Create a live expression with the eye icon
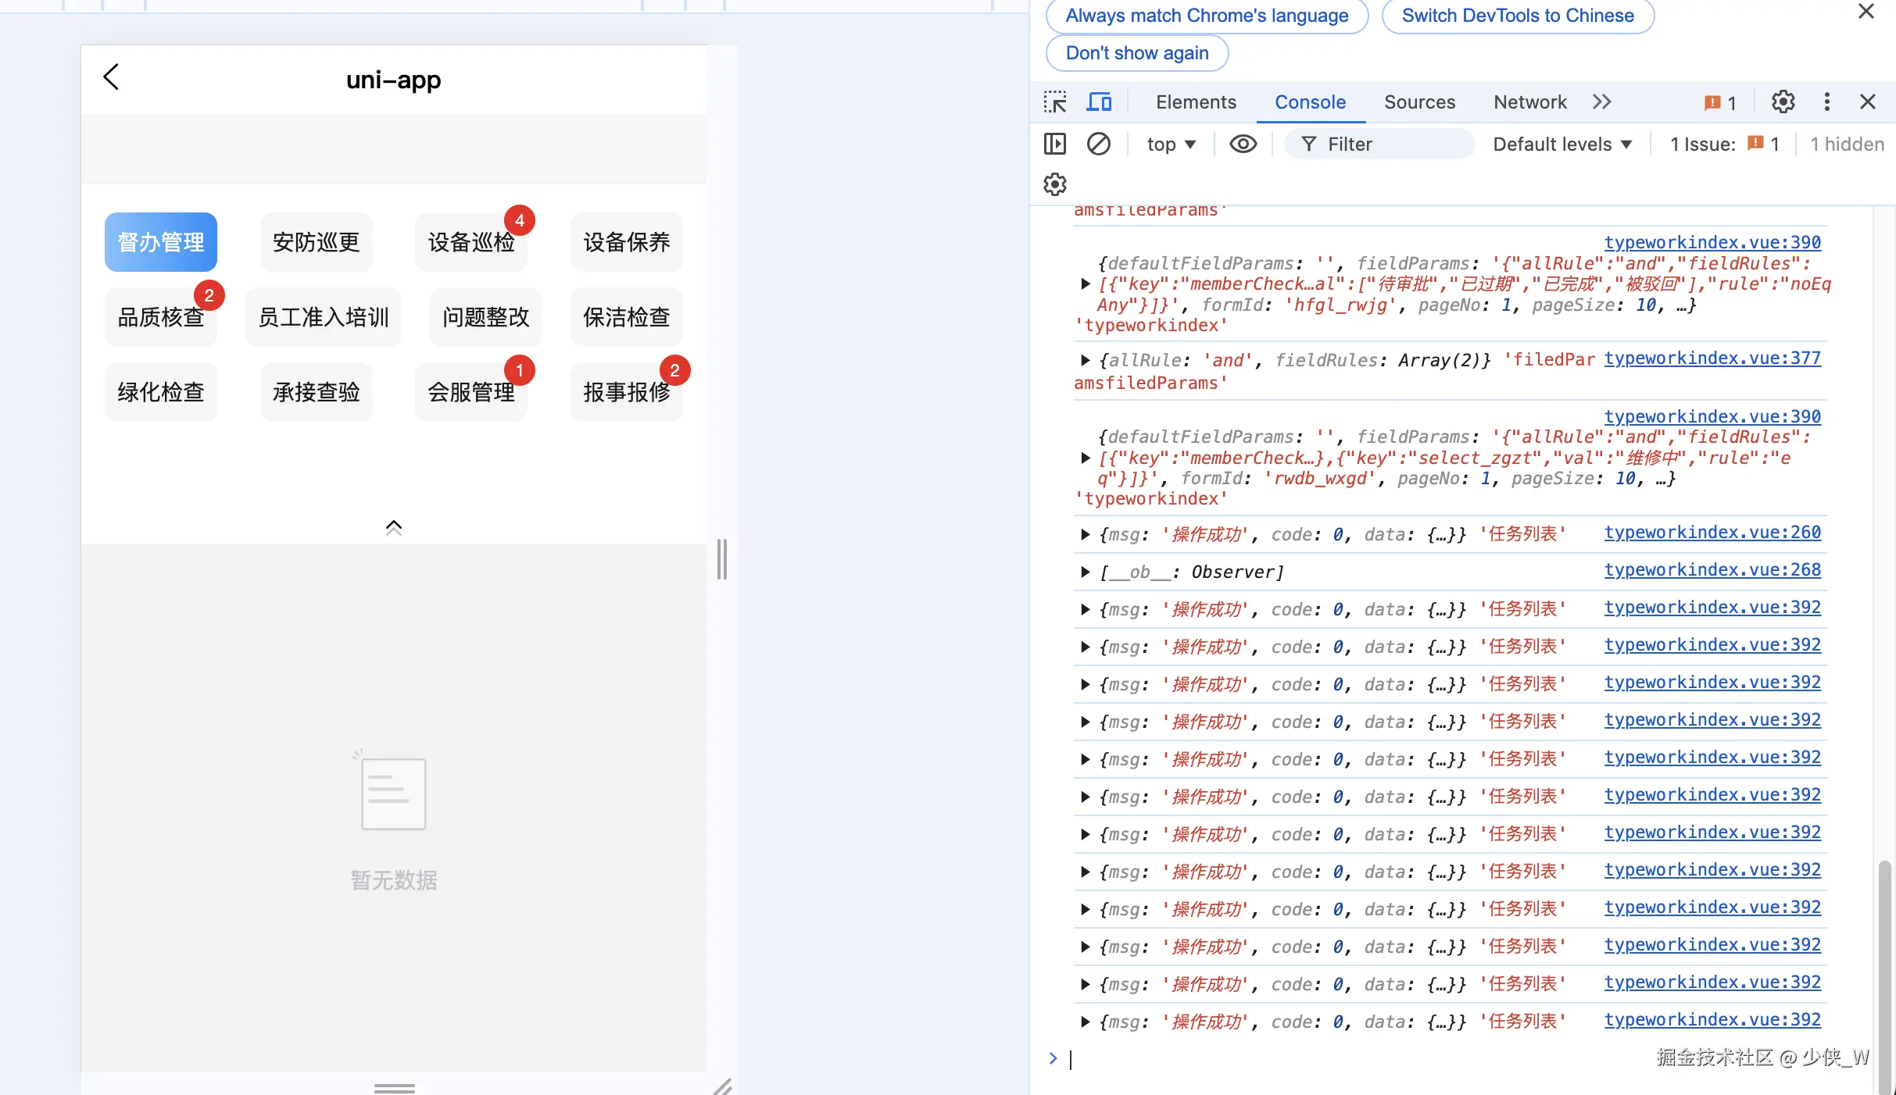 (1243, 144)
